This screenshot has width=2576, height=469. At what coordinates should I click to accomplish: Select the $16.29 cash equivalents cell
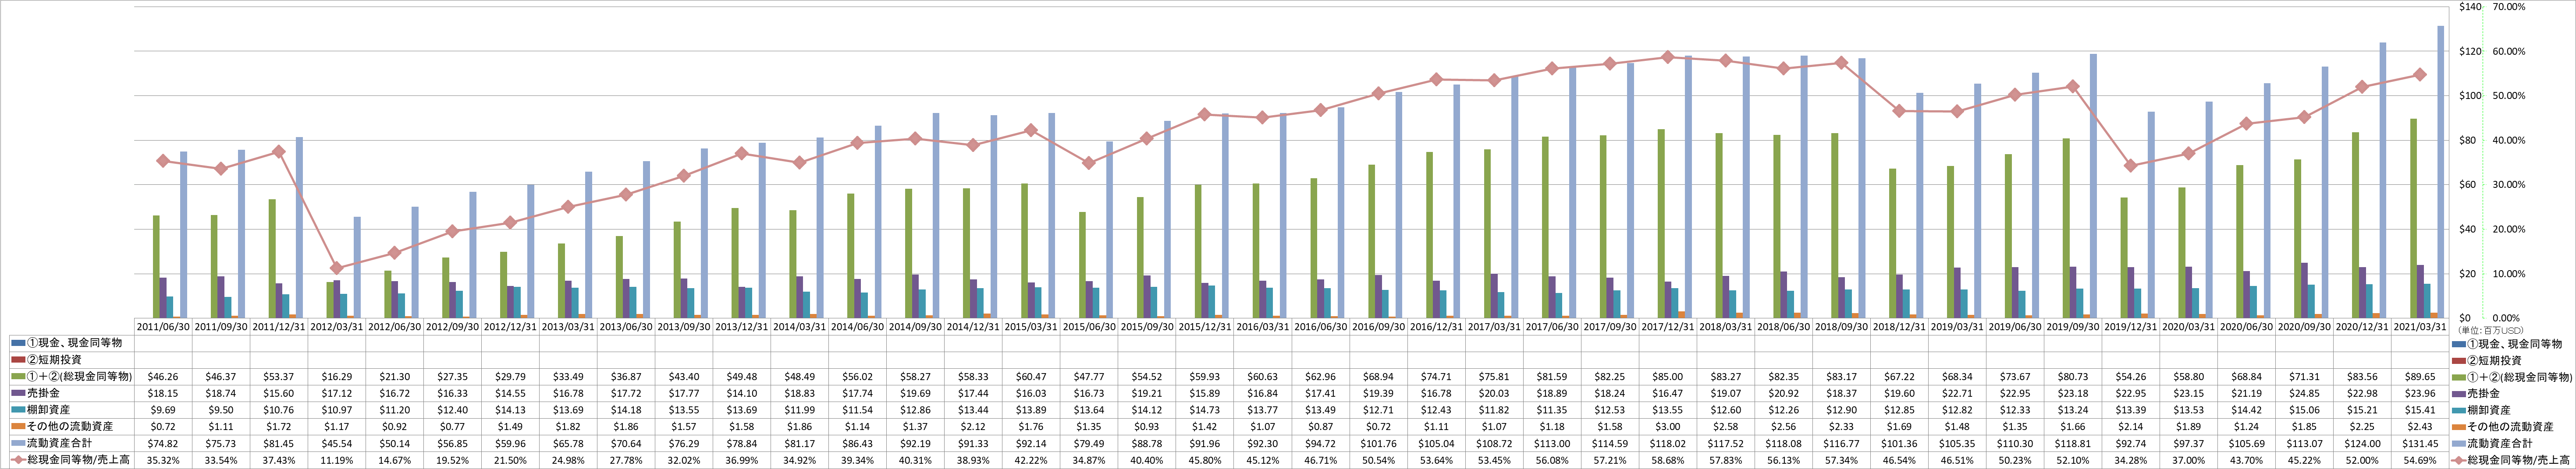(337, 377)
